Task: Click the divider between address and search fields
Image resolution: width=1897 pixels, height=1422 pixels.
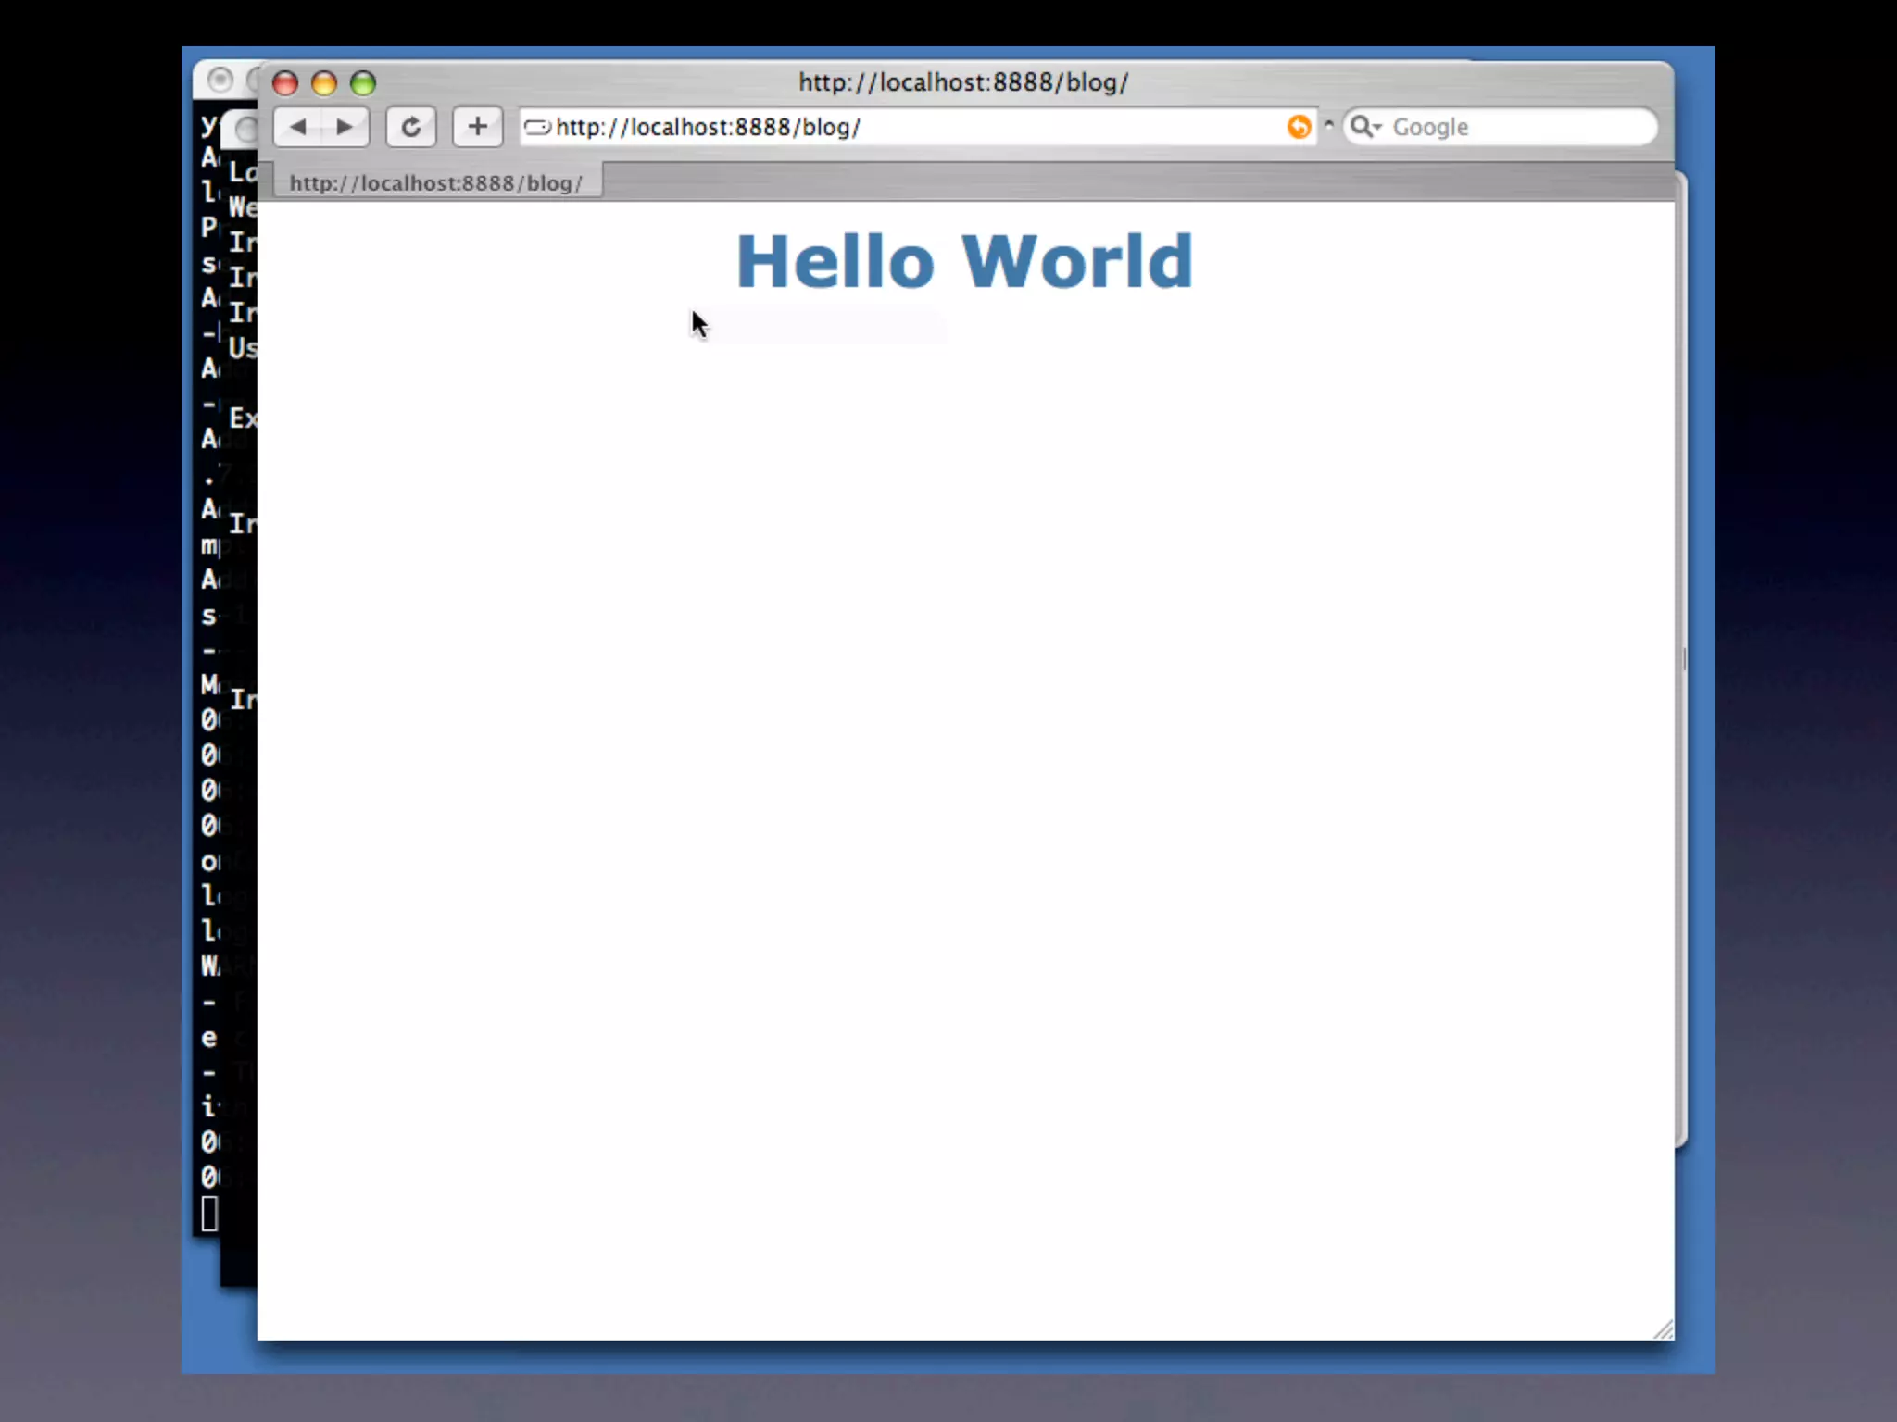Action: (x=1329, y=125)
